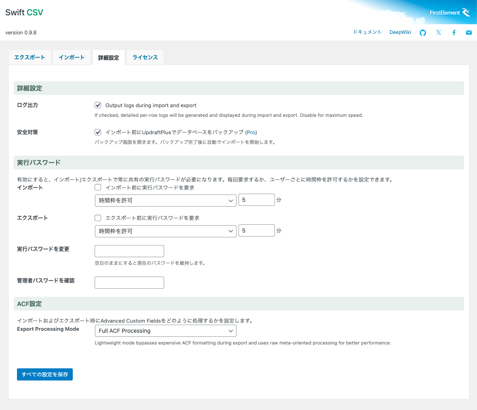Enable execution password requirement before import

point(98,188)
